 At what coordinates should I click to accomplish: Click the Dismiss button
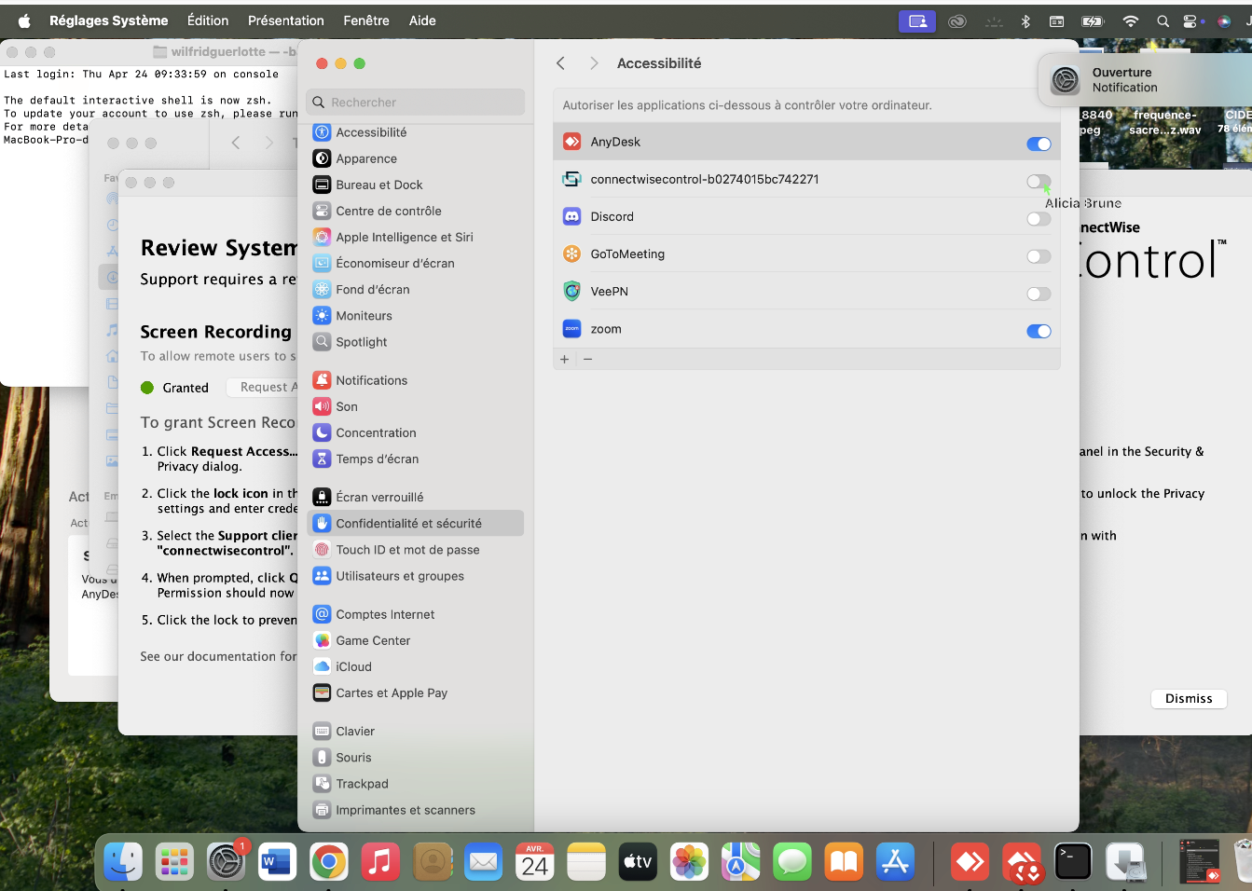(1189, 698)
